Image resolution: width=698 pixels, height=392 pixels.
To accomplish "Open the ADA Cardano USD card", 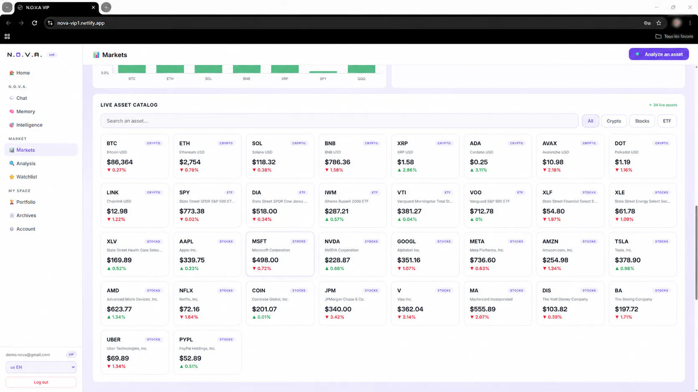I will pyautogui.click(x=498, y=156).
